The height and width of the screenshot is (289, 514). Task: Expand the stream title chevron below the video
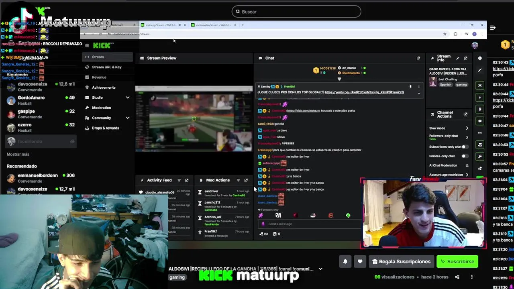pos(320,269)
